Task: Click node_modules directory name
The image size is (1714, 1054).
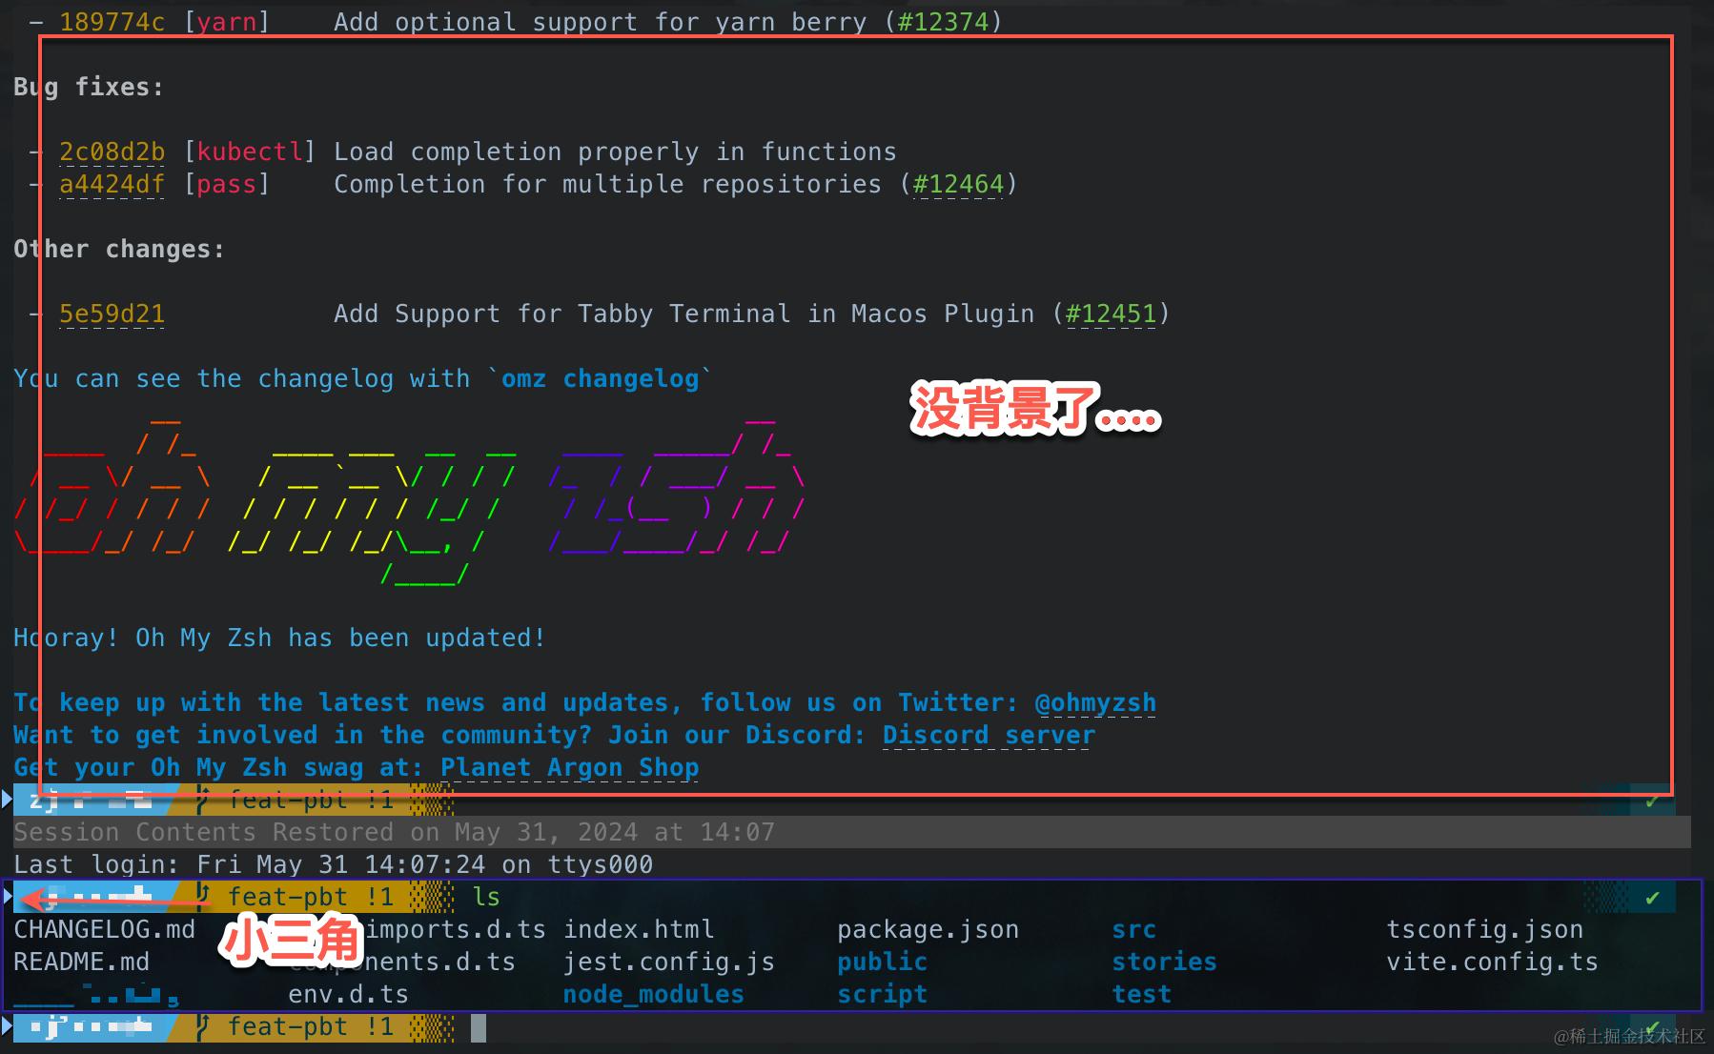Action: pyautogui.click(x=653, y=994)
